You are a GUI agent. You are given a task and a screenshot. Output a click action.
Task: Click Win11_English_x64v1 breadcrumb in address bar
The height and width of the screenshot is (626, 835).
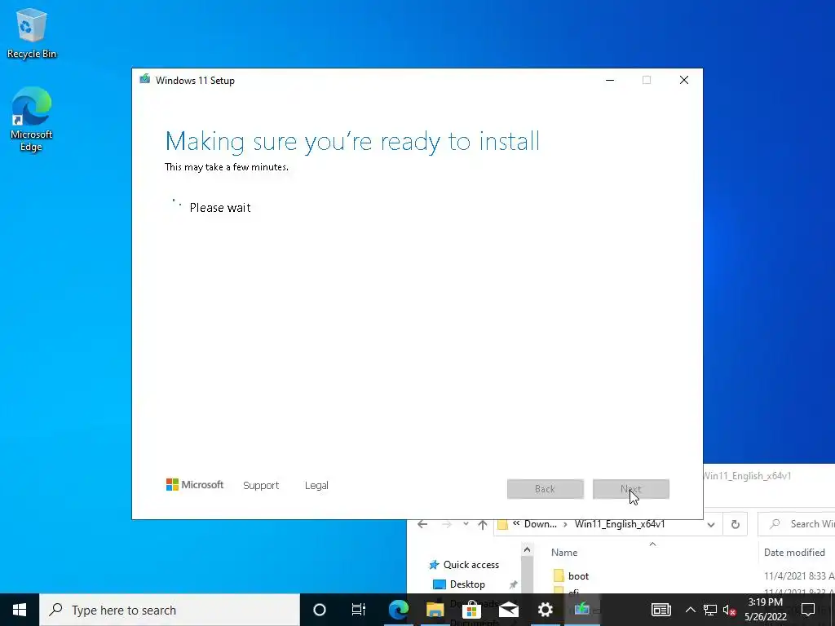[x=620, y=524]
